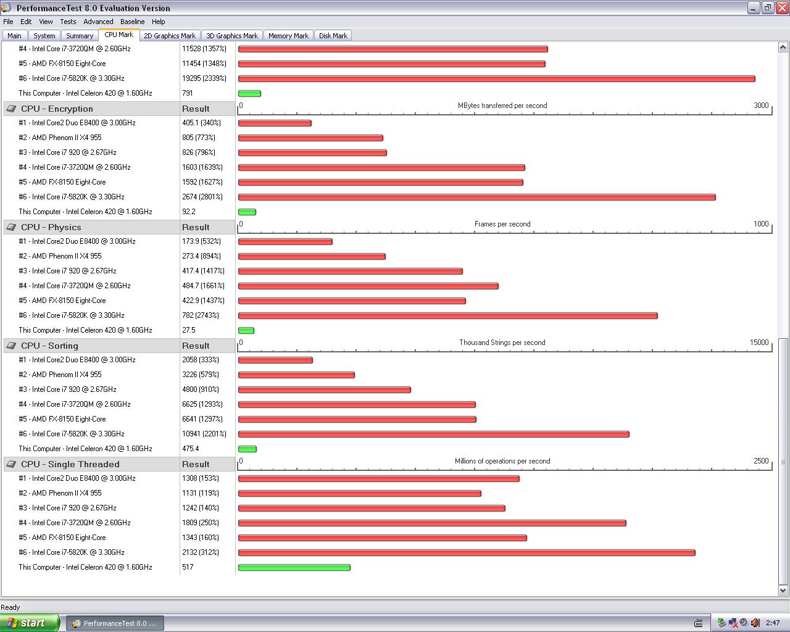Click the PerformanceTest 8.0 taskbar button
This screenshot has height=632, width=790.
(115, 623)
